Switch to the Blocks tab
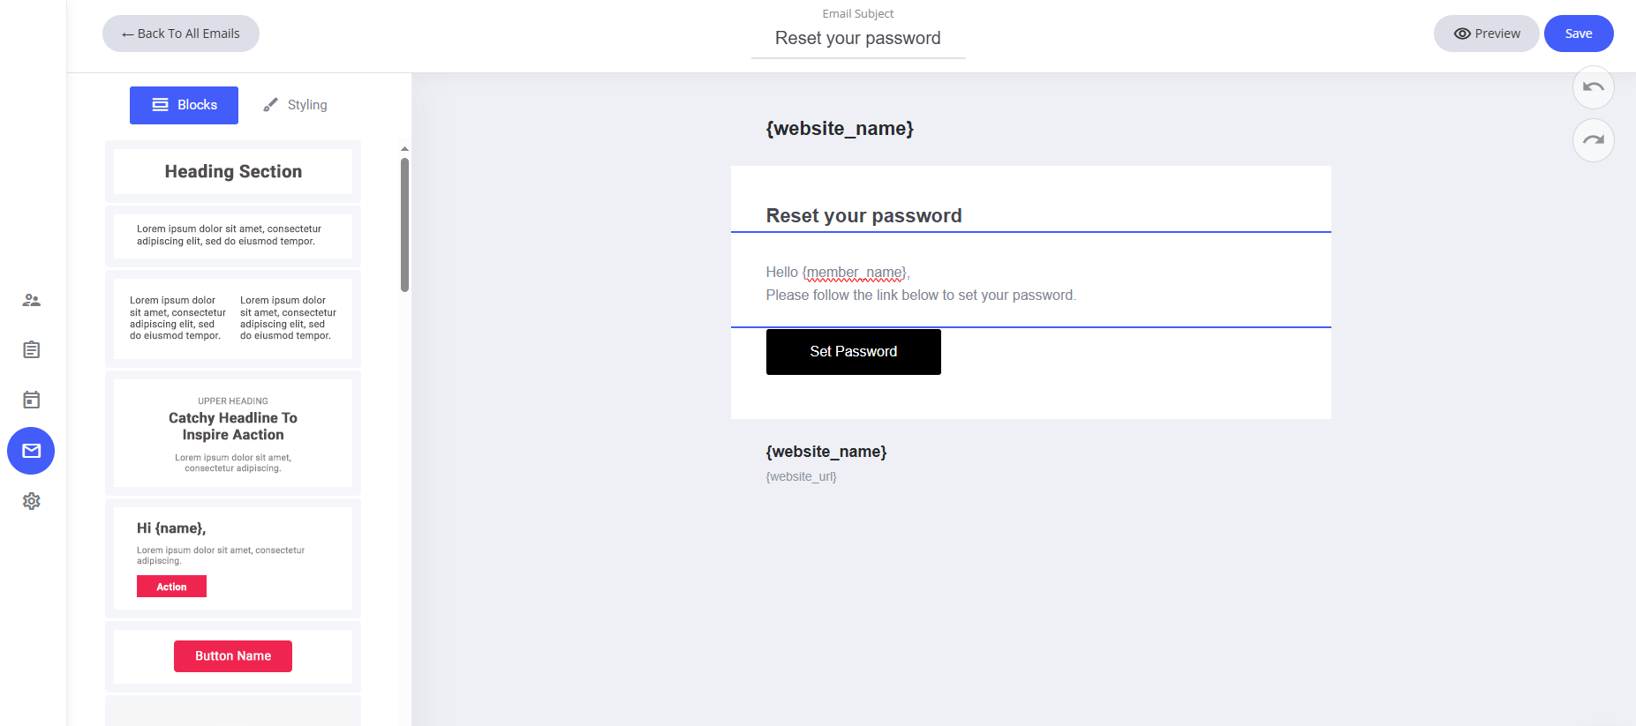 (184, 105)
